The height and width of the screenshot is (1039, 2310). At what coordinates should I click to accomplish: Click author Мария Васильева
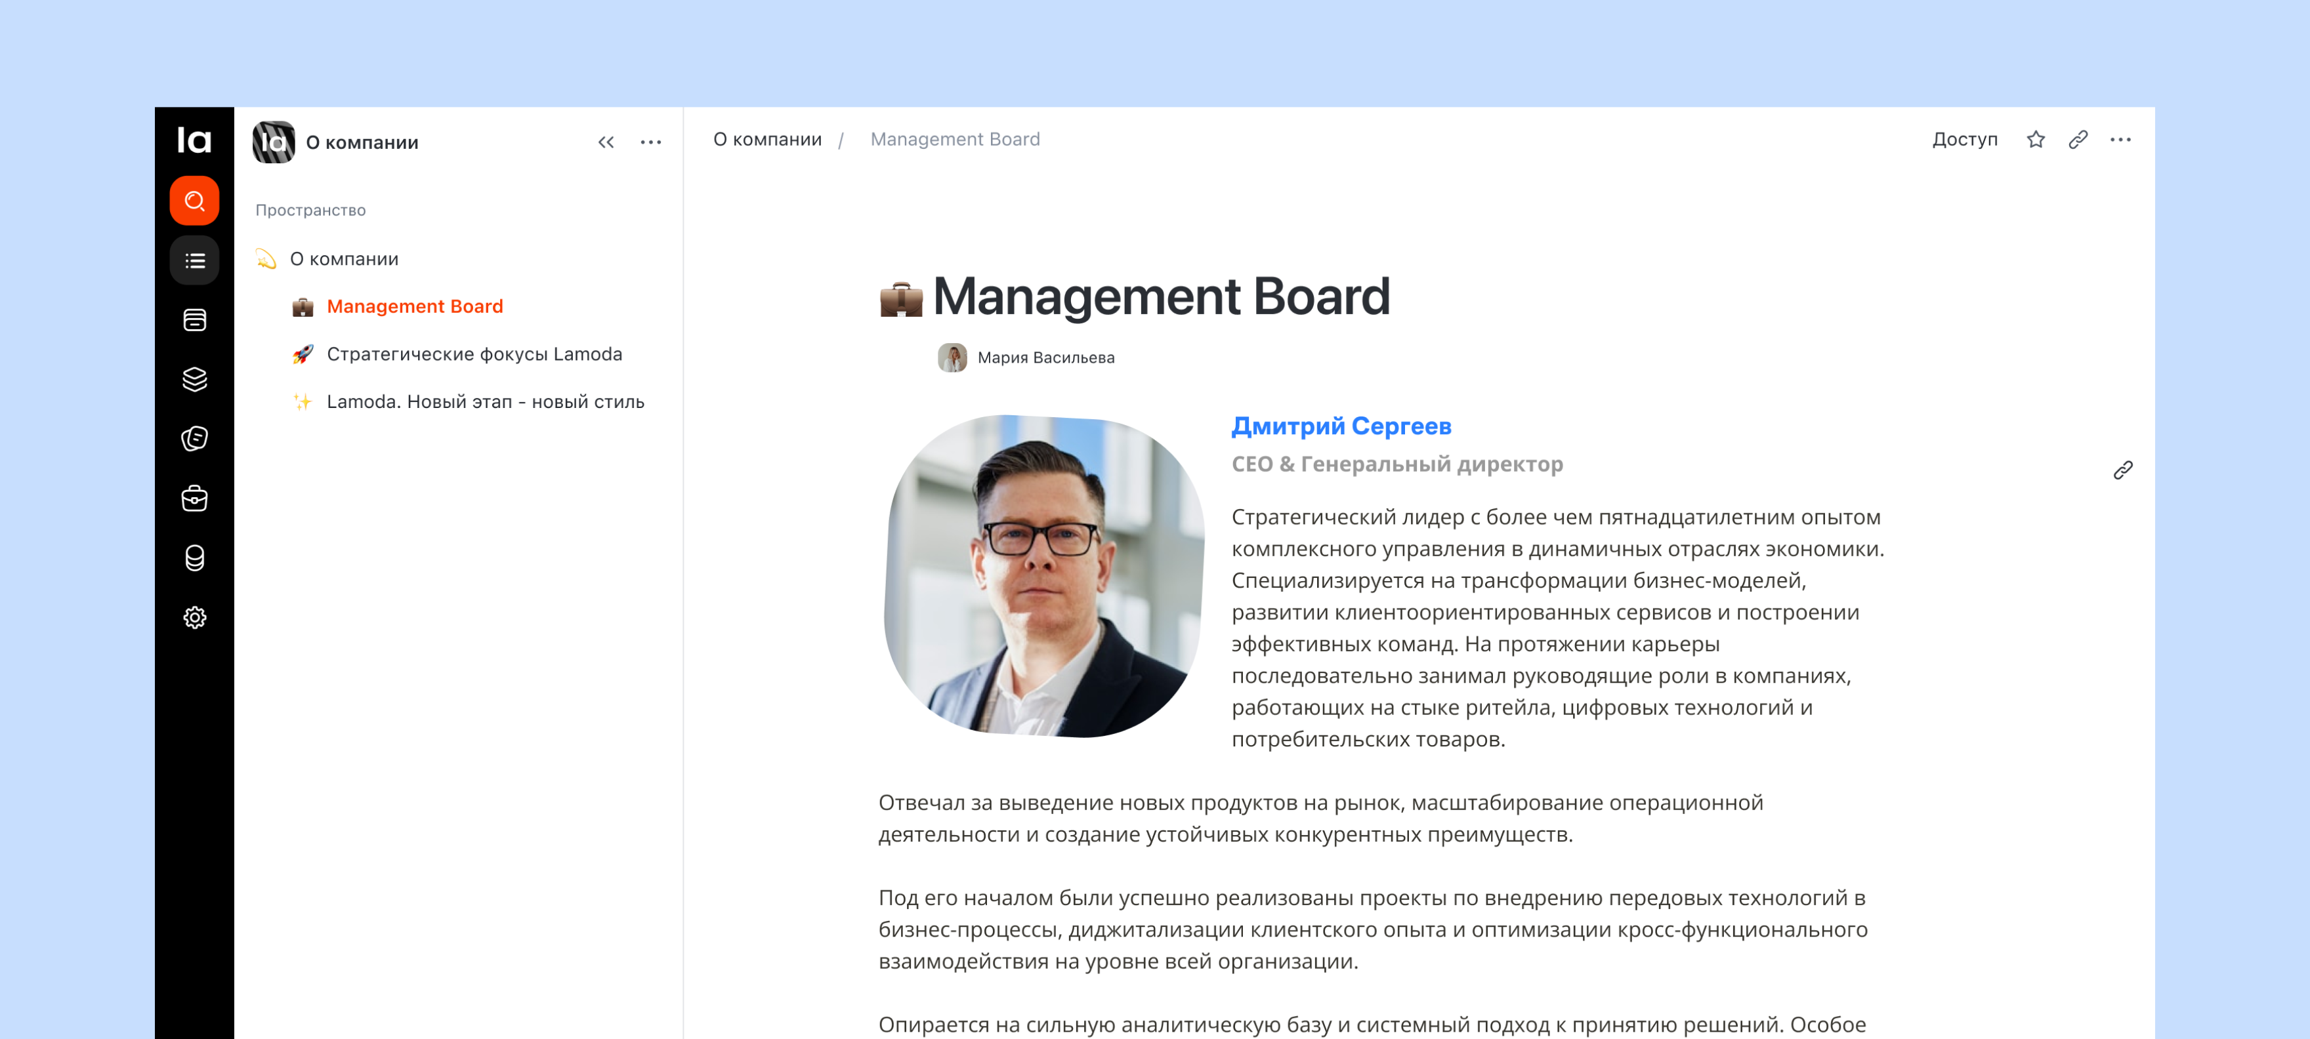point(1045,357)
